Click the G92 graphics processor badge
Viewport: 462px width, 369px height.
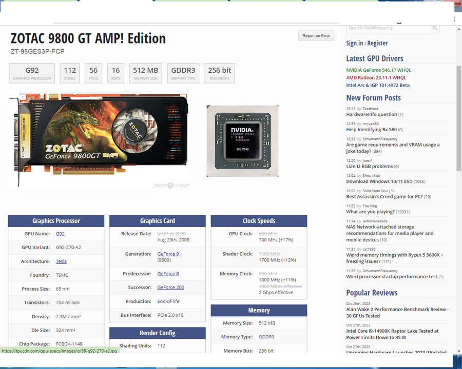click(32, 73)
